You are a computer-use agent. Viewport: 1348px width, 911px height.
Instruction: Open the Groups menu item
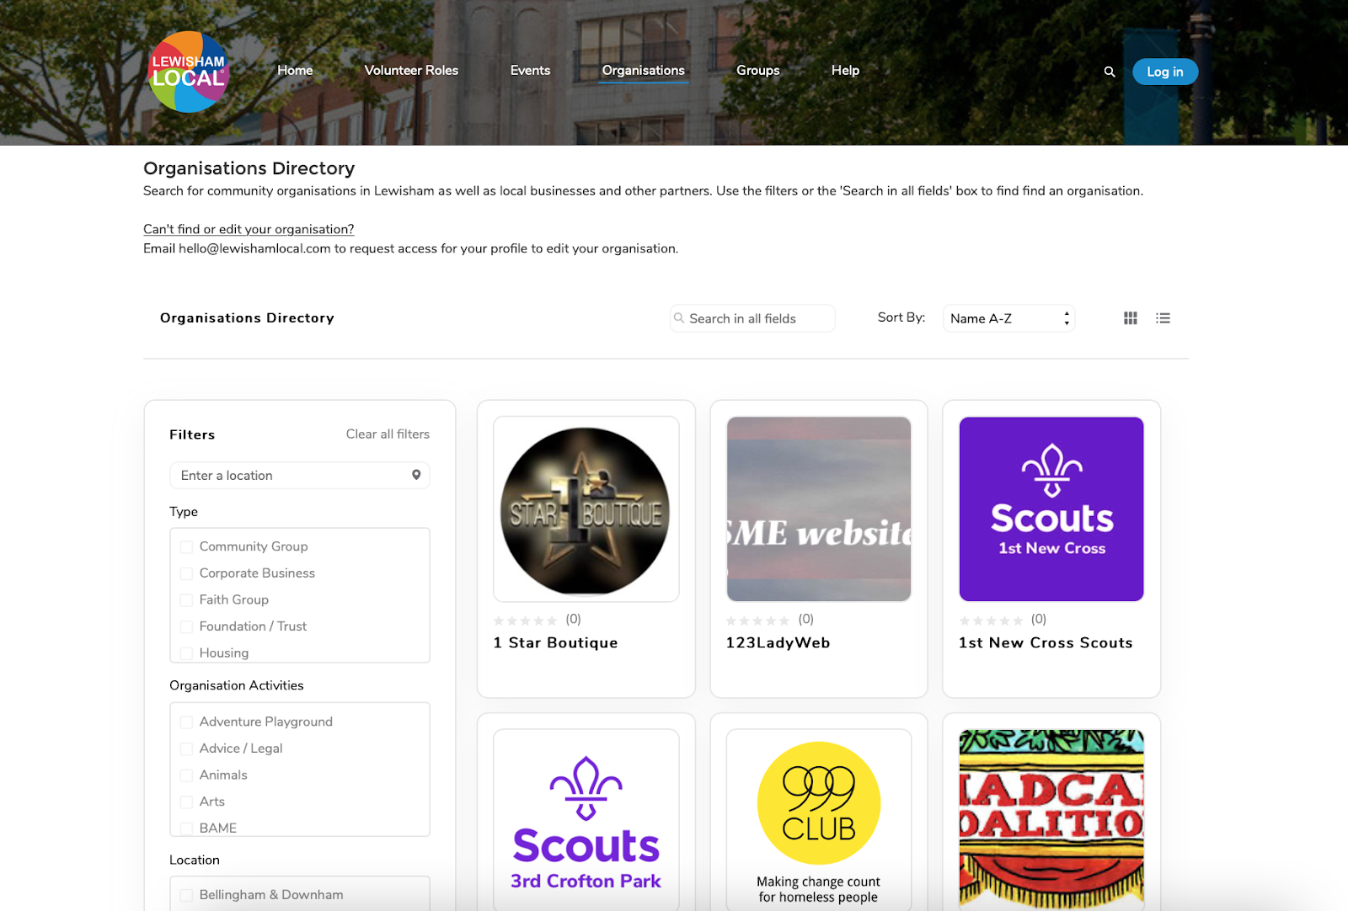(x=758, y=71)
